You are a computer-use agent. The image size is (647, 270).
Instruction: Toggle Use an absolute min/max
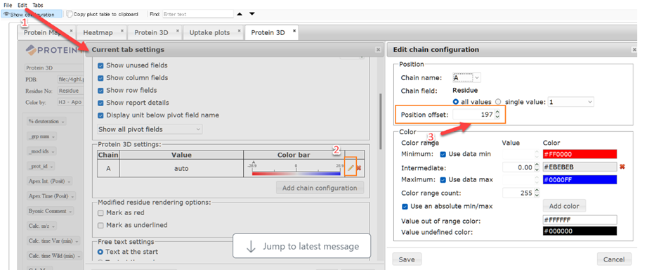click(405, 206)
